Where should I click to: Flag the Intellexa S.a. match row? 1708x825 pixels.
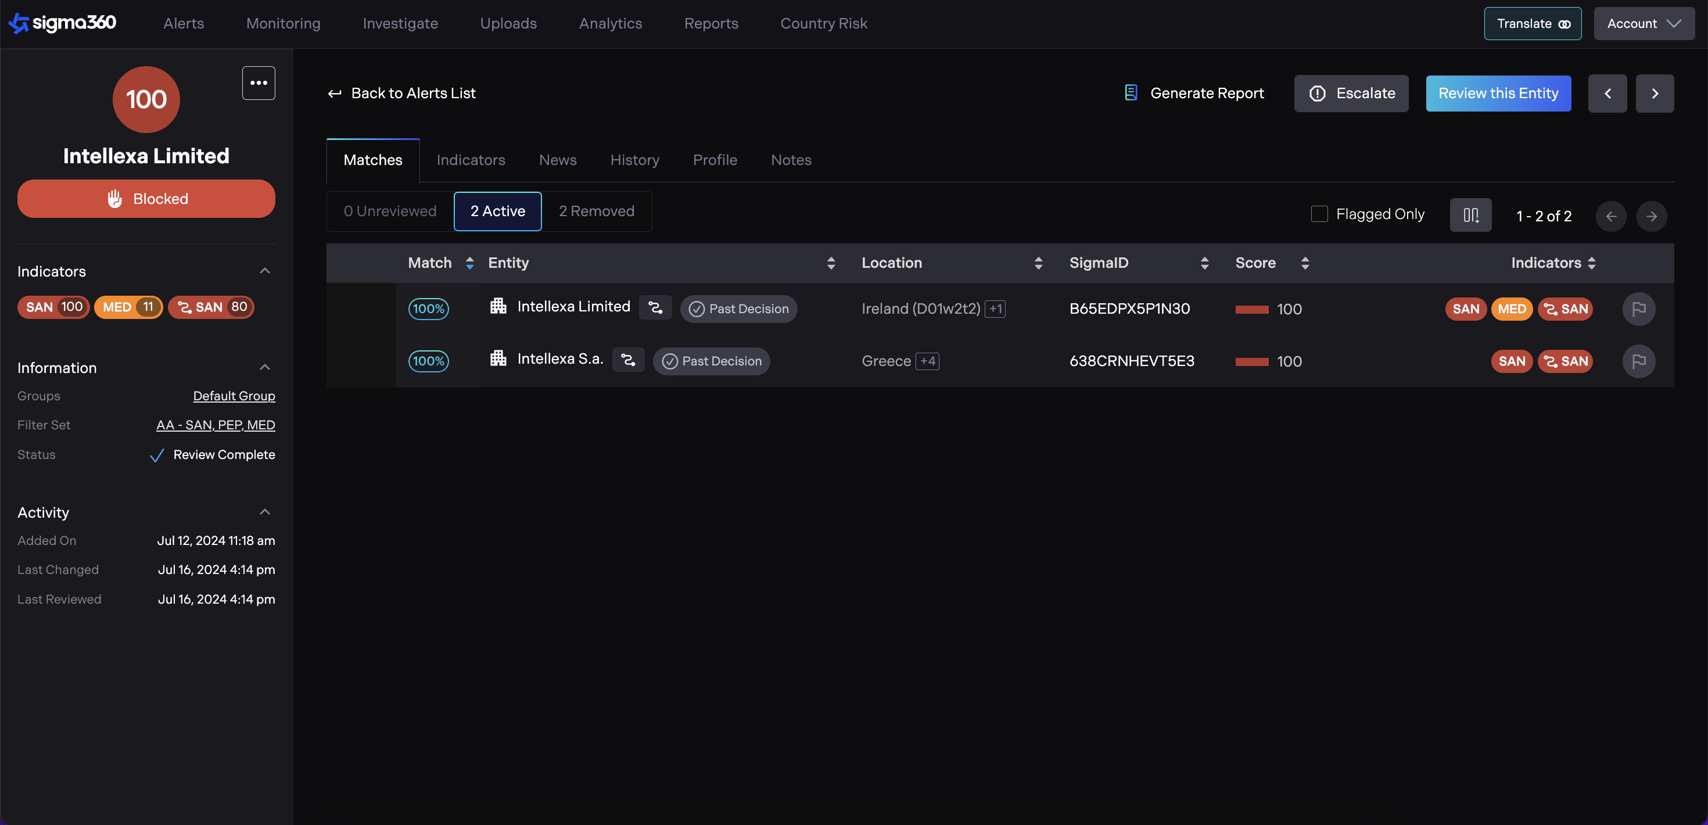[1638, 361]
